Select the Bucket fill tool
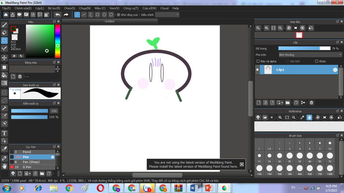 [4, 75]
